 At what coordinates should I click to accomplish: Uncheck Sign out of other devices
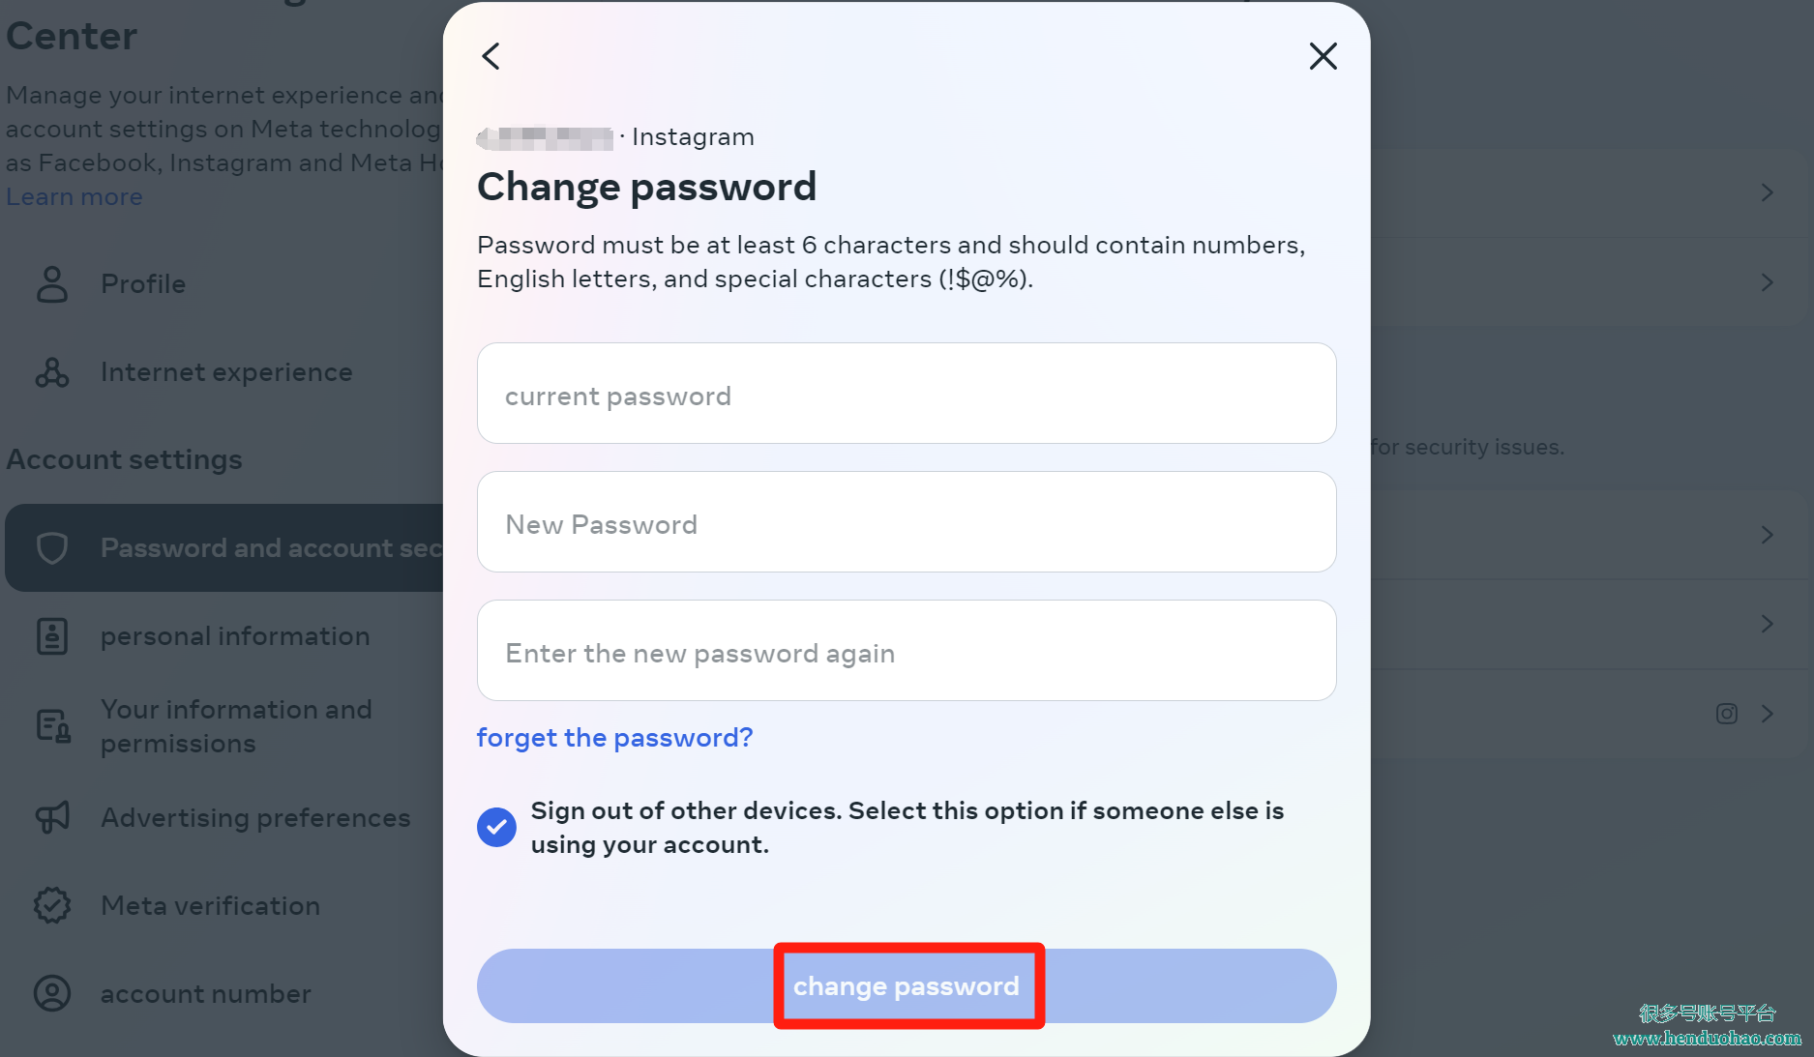coord(496,827)
